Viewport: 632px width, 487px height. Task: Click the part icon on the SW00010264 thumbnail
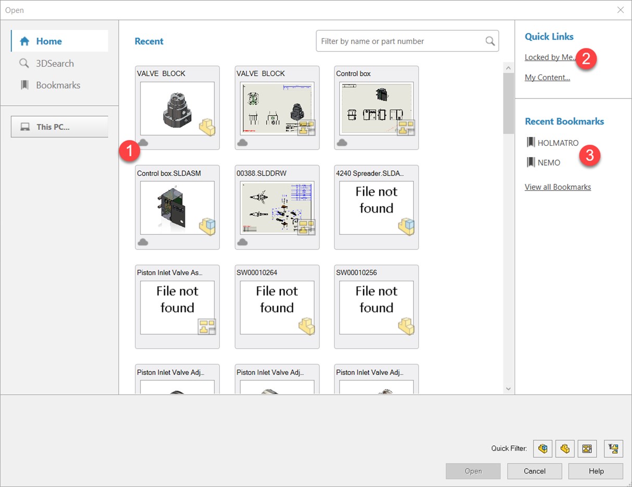306,327
